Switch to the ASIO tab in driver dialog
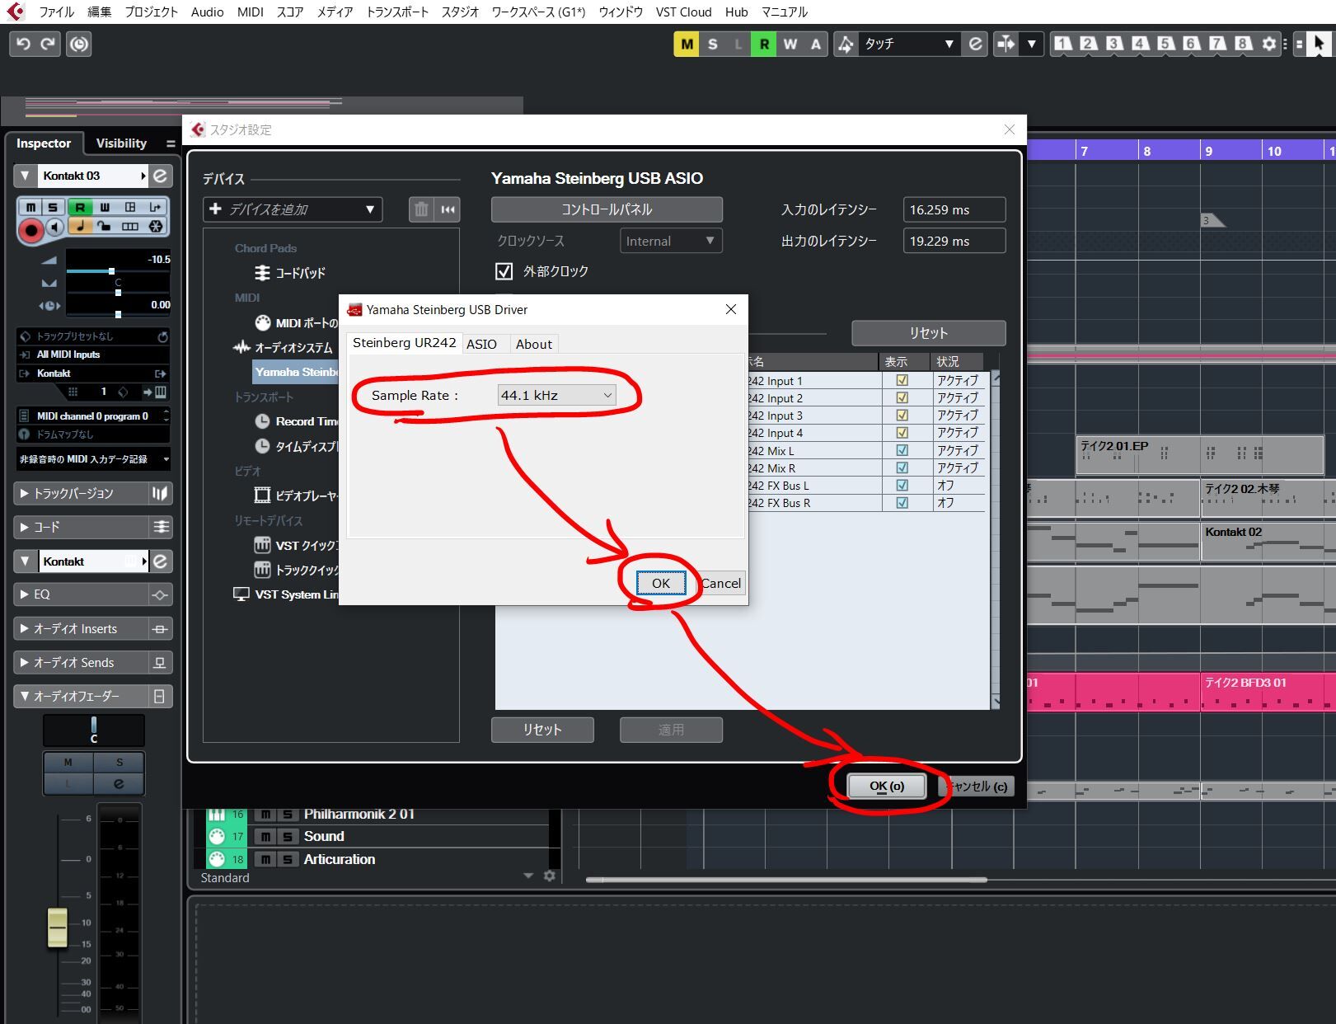 tap(481, 344)
